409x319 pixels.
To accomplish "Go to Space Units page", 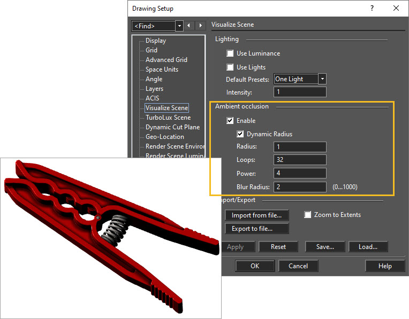I will pos(162,69).
